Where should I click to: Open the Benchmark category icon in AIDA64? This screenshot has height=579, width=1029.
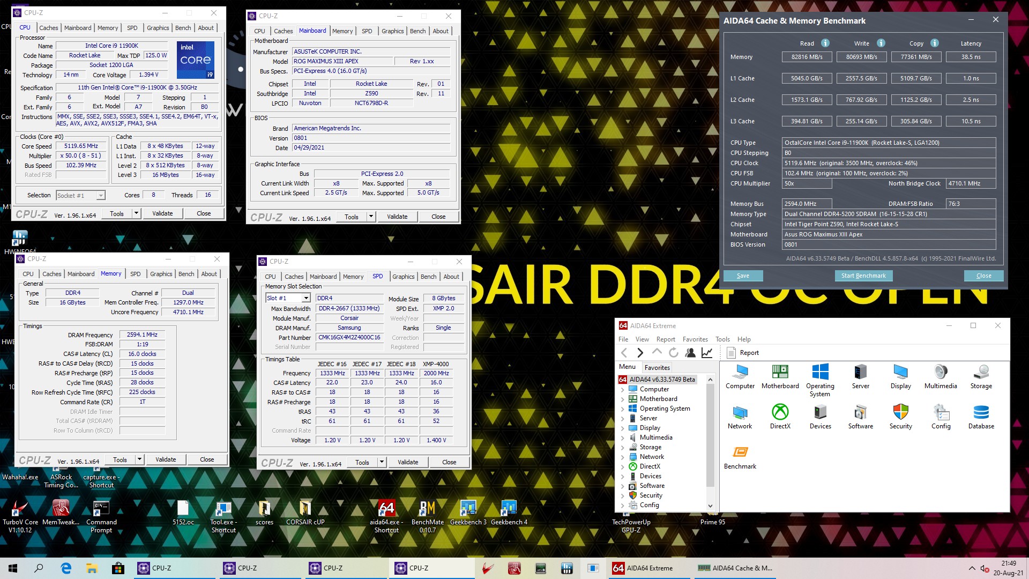(740, 457)
